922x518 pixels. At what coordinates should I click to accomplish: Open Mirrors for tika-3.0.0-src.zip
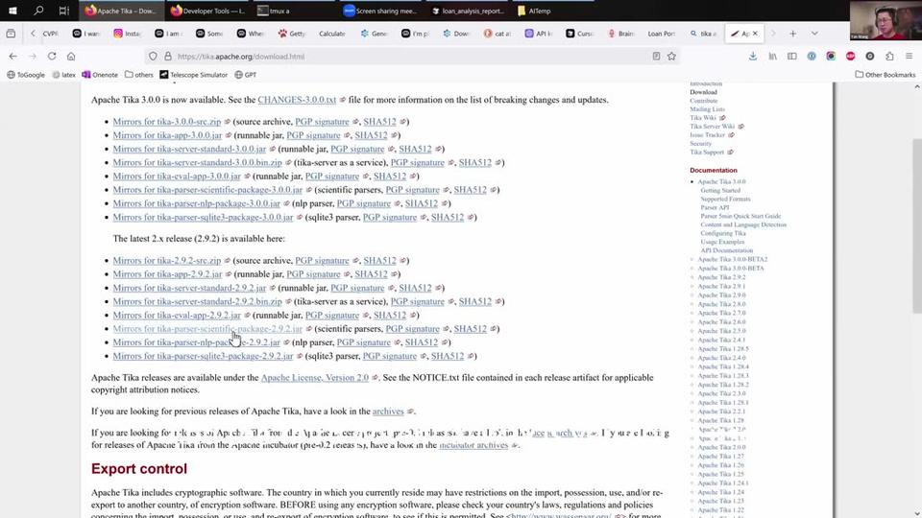(x=167, y=122)
